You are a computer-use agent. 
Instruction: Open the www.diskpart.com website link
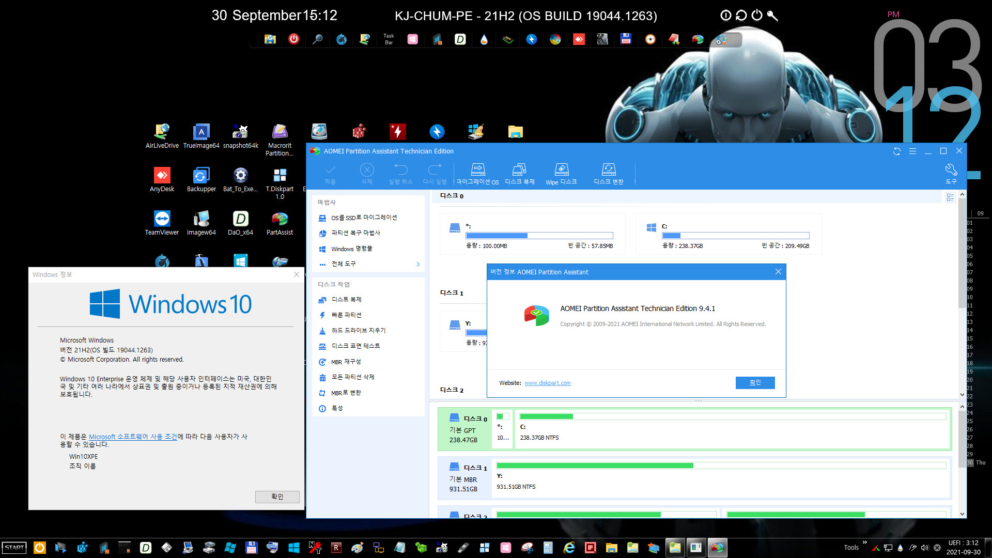tap(547, 383)
